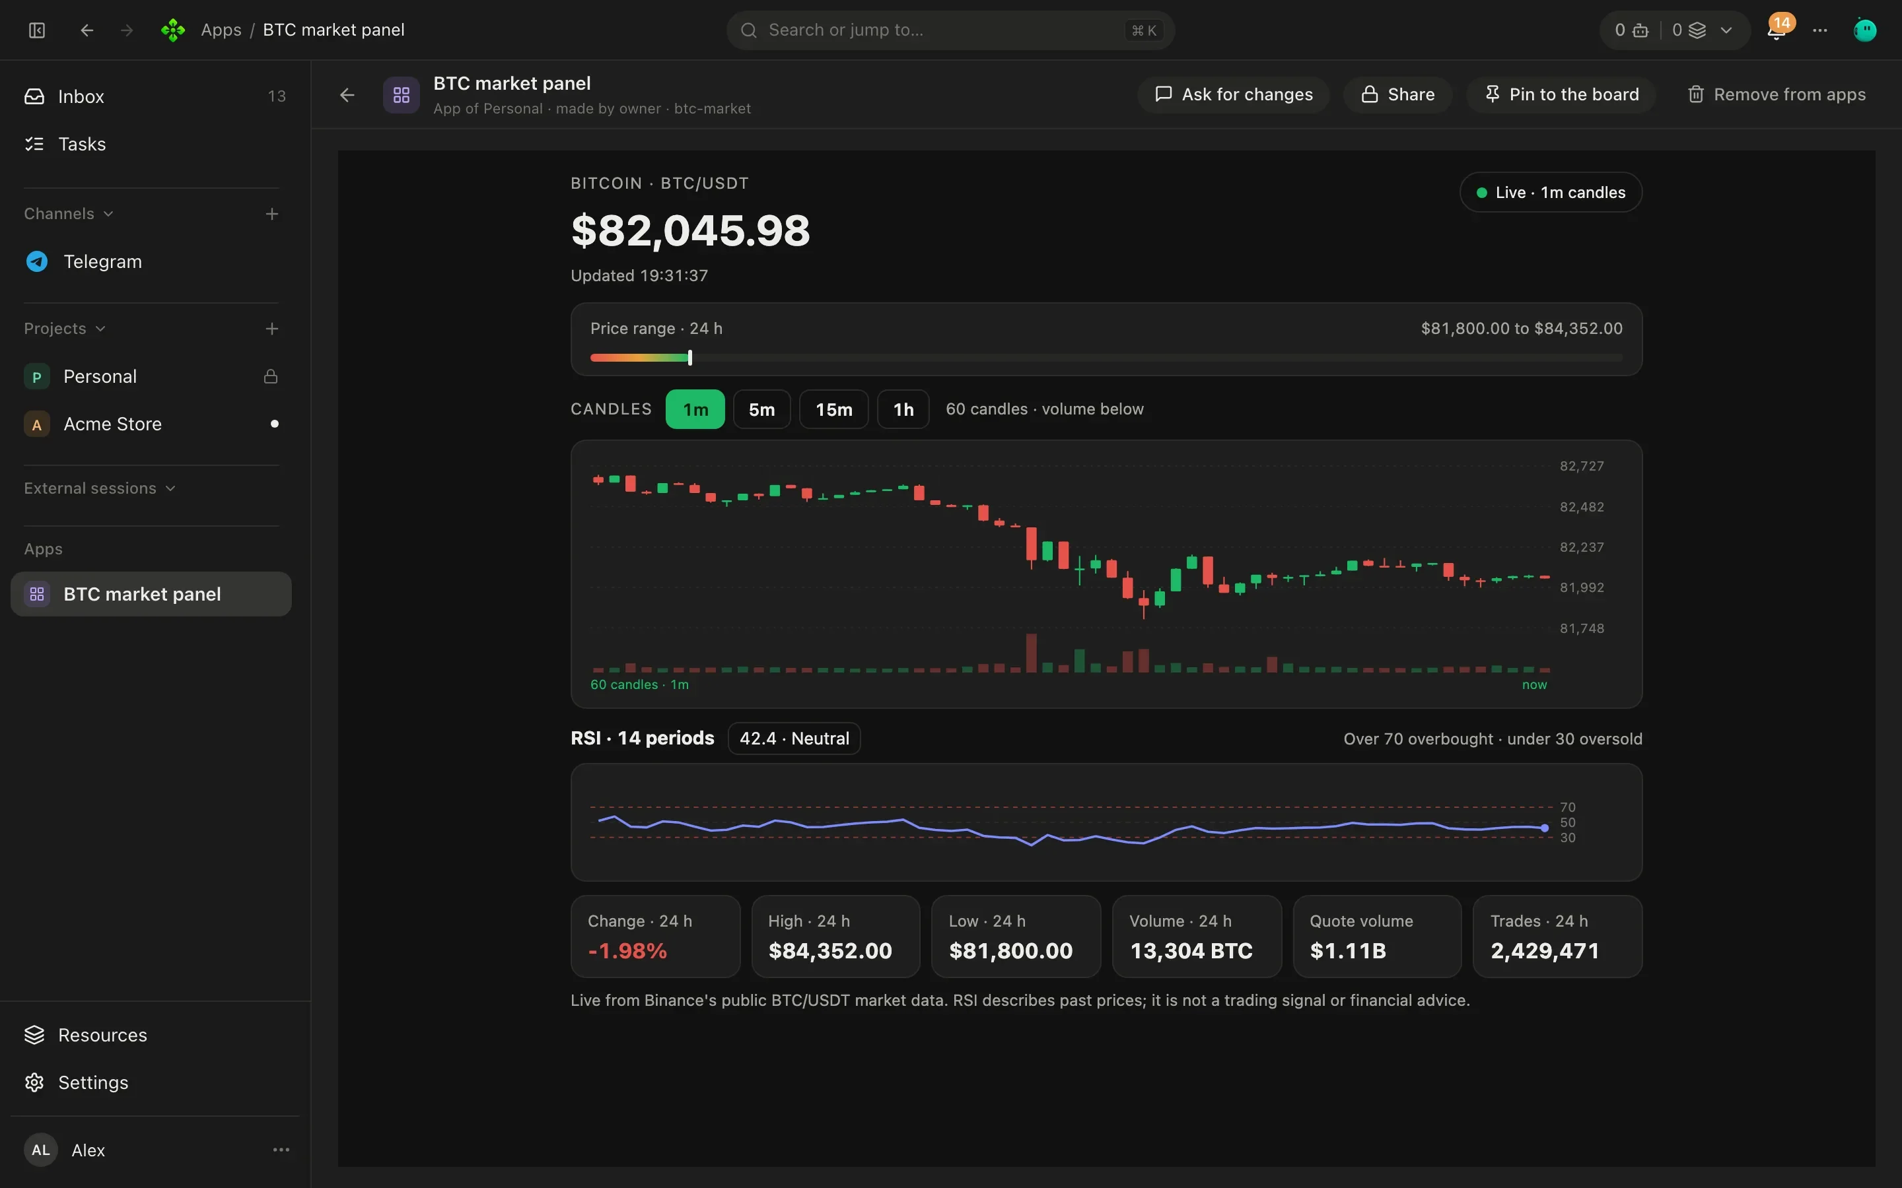The width and height of the screenshot is (1902, 1188).
Task: Open the Acme Store project
Action: 152,424
